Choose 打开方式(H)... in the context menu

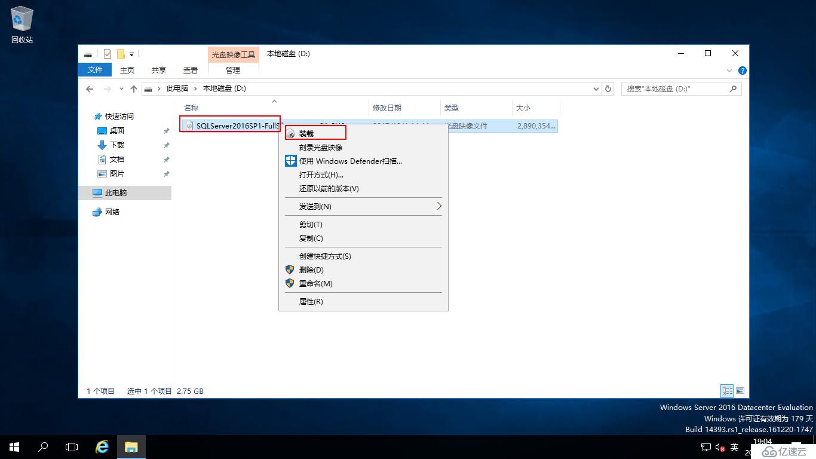(x=363, y=175)
